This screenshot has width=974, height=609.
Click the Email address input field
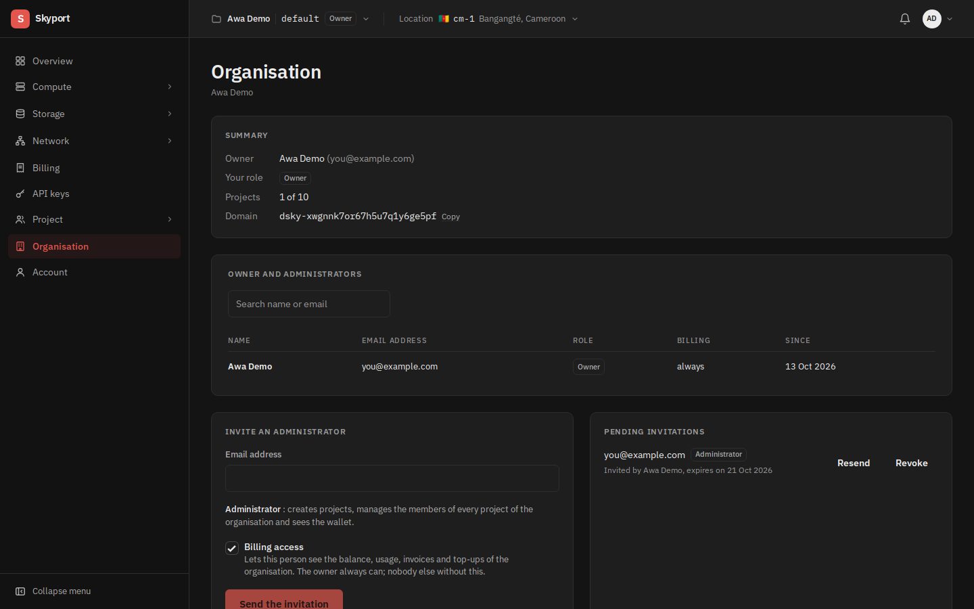[392, 478]
